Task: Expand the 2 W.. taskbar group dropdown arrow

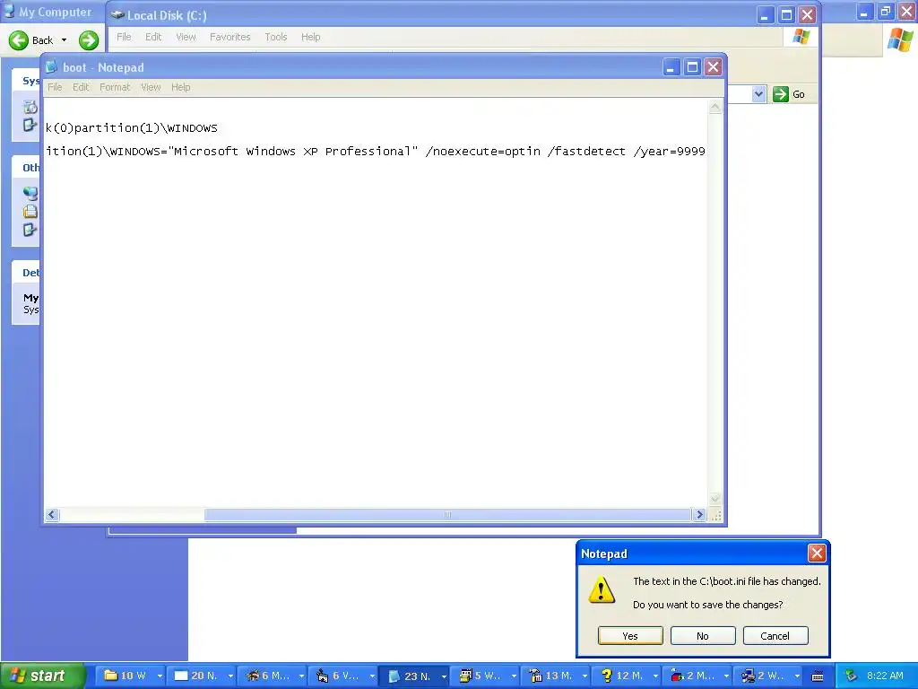Action: [797, 676]
